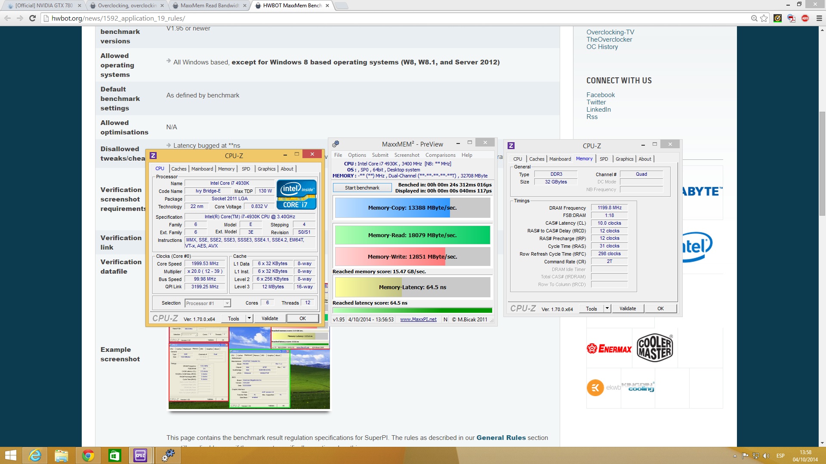Open Comparisons menu in MaxxMEM

pos(441,155)
